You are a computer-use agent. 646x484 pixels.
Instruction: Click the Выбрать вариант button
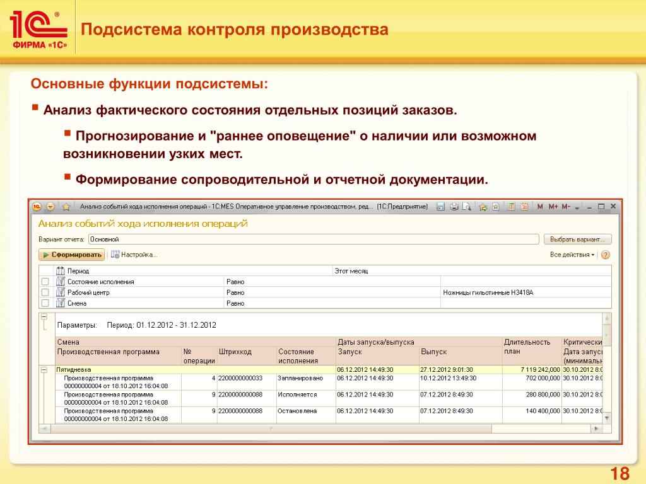[578, 239]
